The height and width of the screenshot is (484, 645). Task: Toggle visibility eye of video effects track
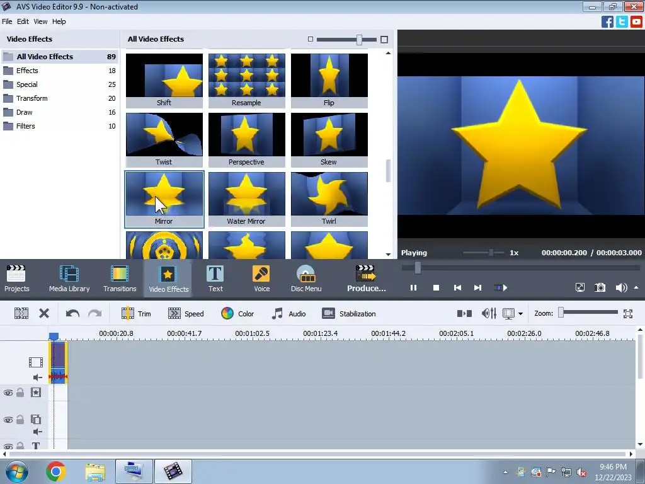coord(8,393)
